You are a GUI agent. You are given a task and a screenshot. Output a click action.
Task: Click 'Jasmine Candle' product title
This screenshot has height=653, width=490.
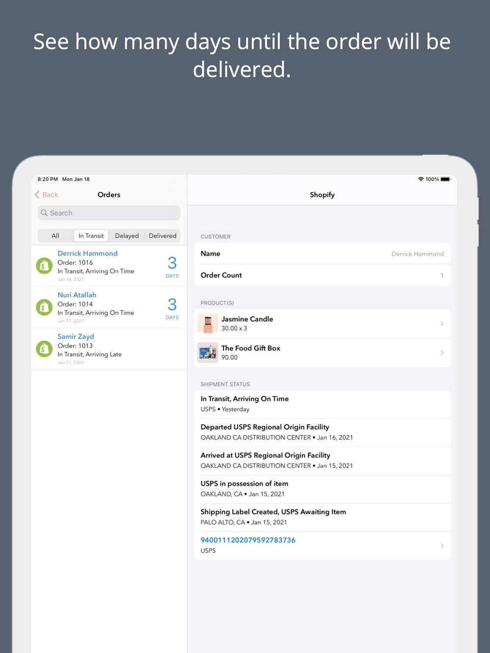247,319
